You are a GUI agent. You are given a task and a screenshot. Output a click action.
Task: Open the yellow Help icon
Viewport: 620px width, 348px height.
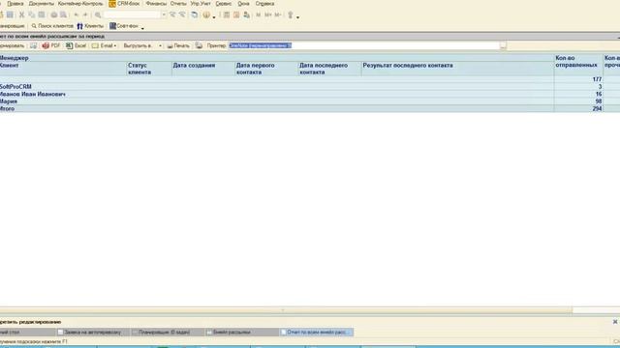(x=206, y=15)
